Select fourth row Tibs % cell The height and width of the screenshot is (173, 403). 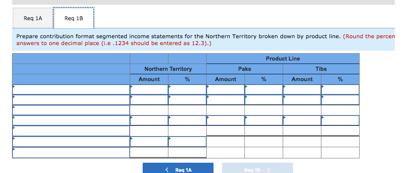point(340,120)
